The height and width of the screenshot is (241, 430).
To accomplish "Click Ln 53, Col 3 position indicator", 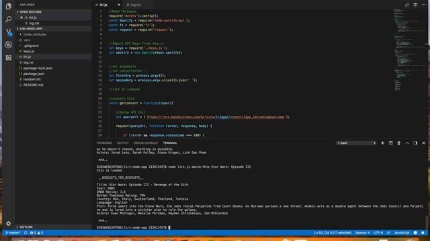I will click(333, 233).
